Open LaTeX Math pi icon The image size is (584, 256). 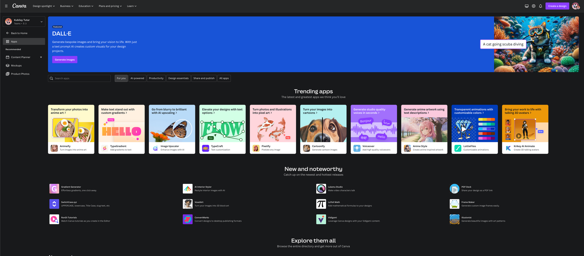point(321,204)
